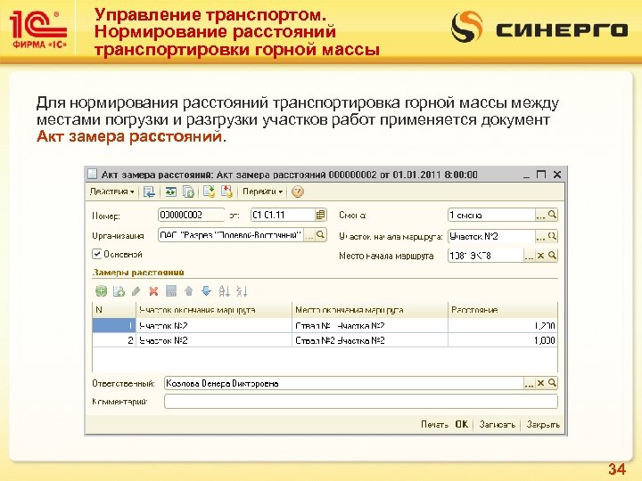
Task: Open Организация with the magnifier icon
Action: tap(321, 235)
